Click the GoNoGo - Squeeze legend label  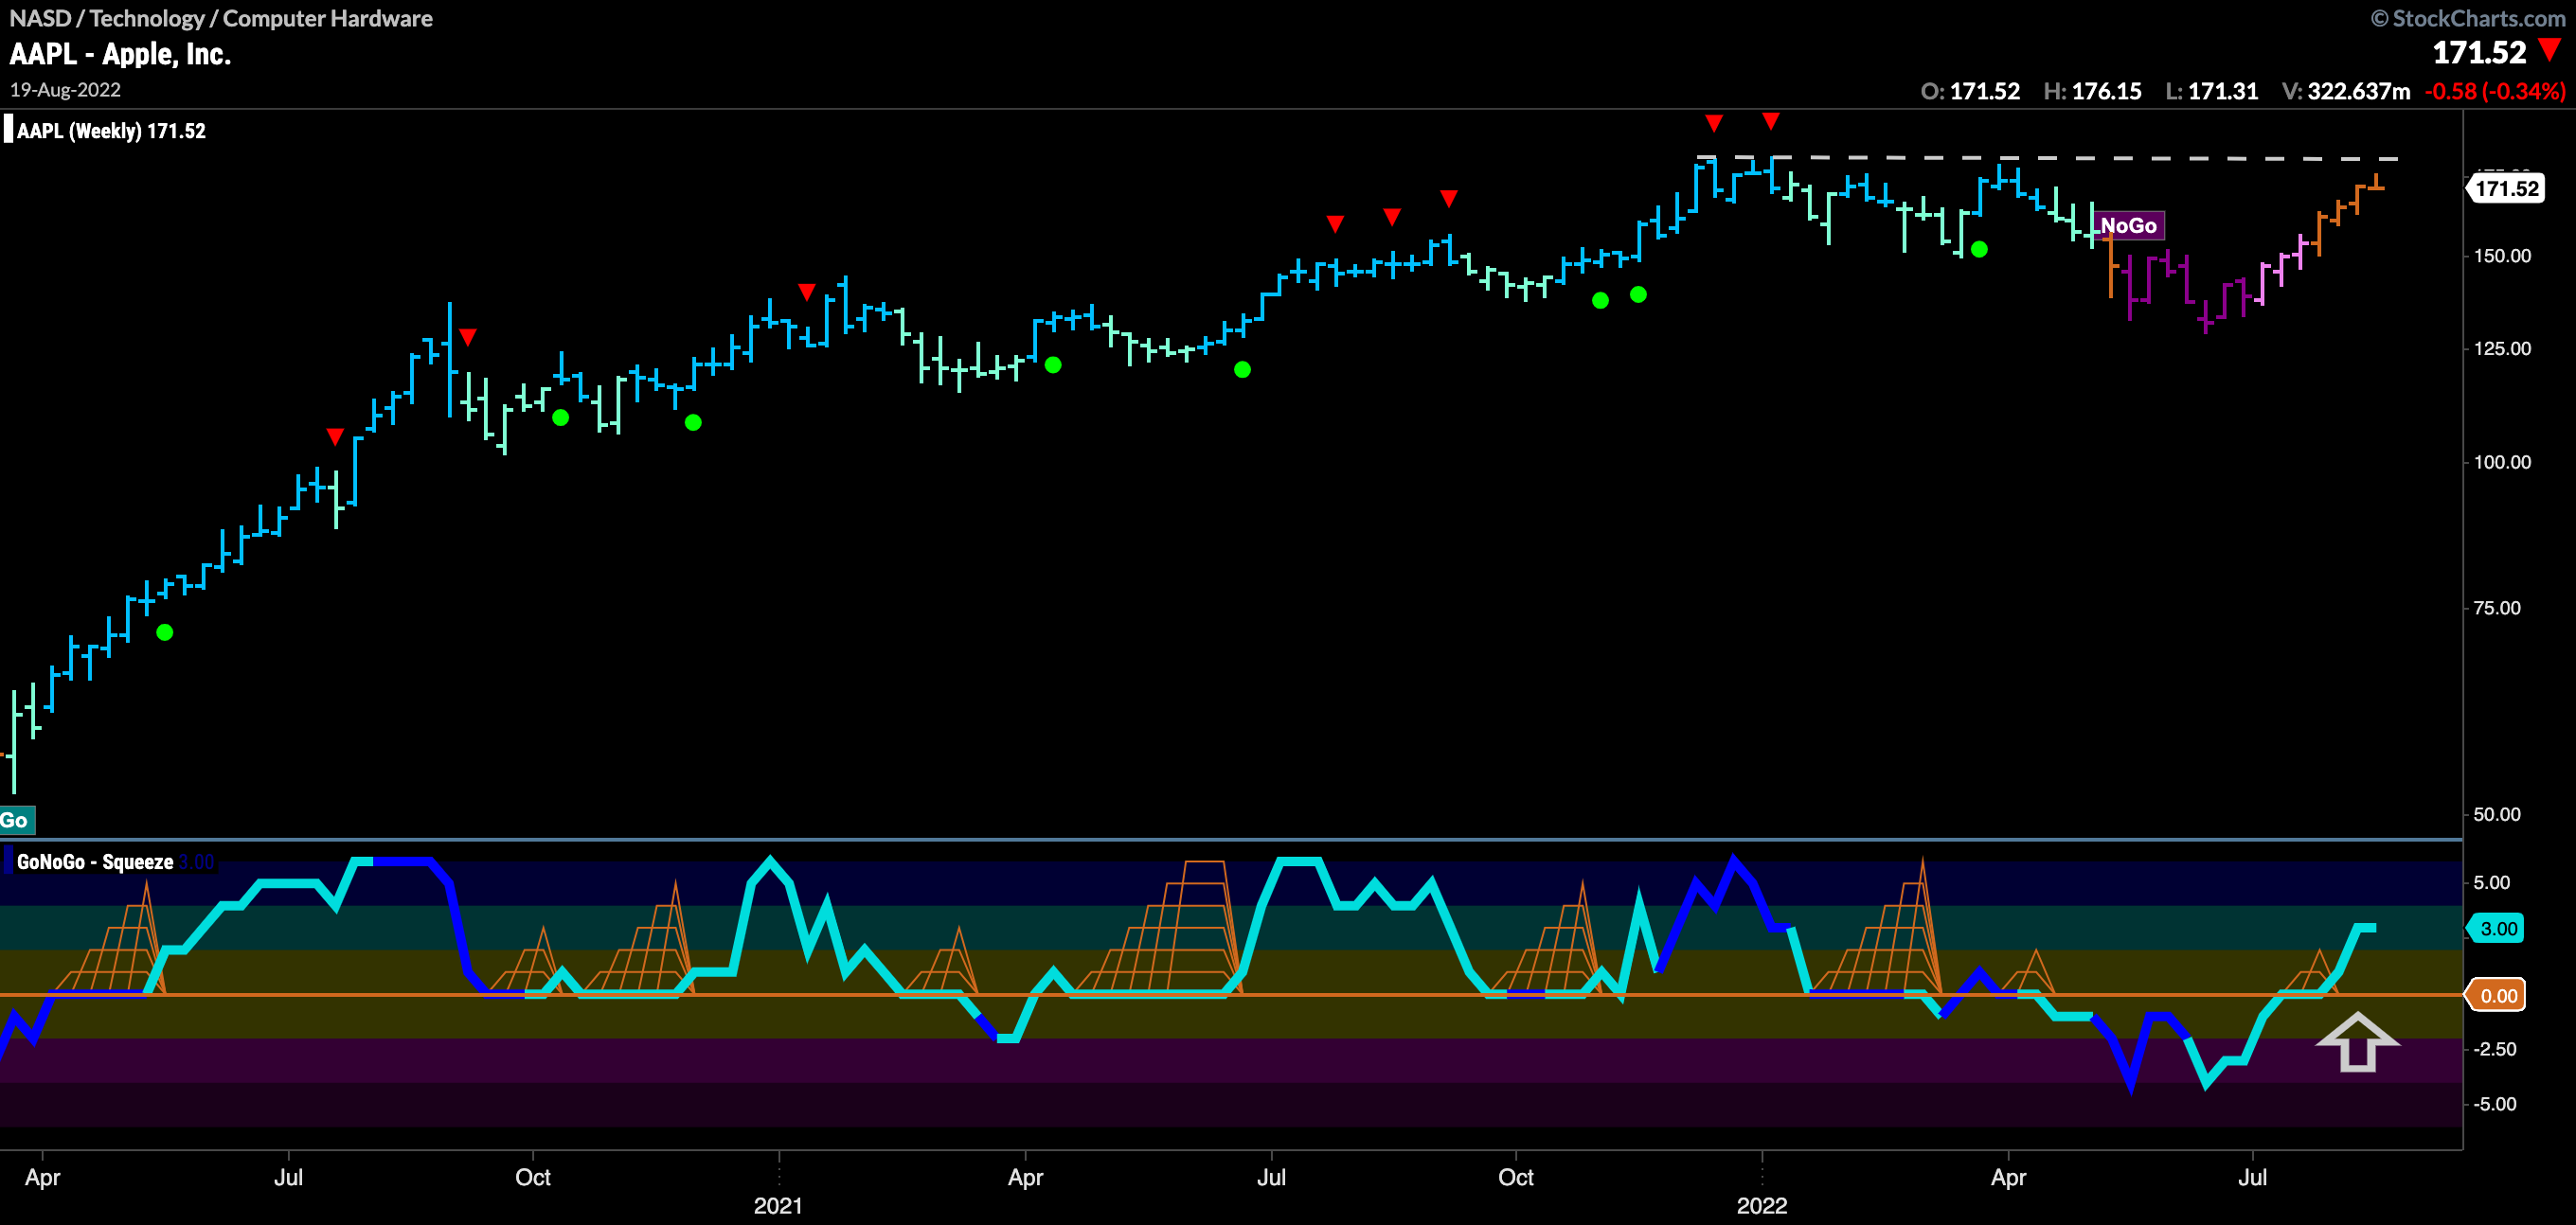95,862
